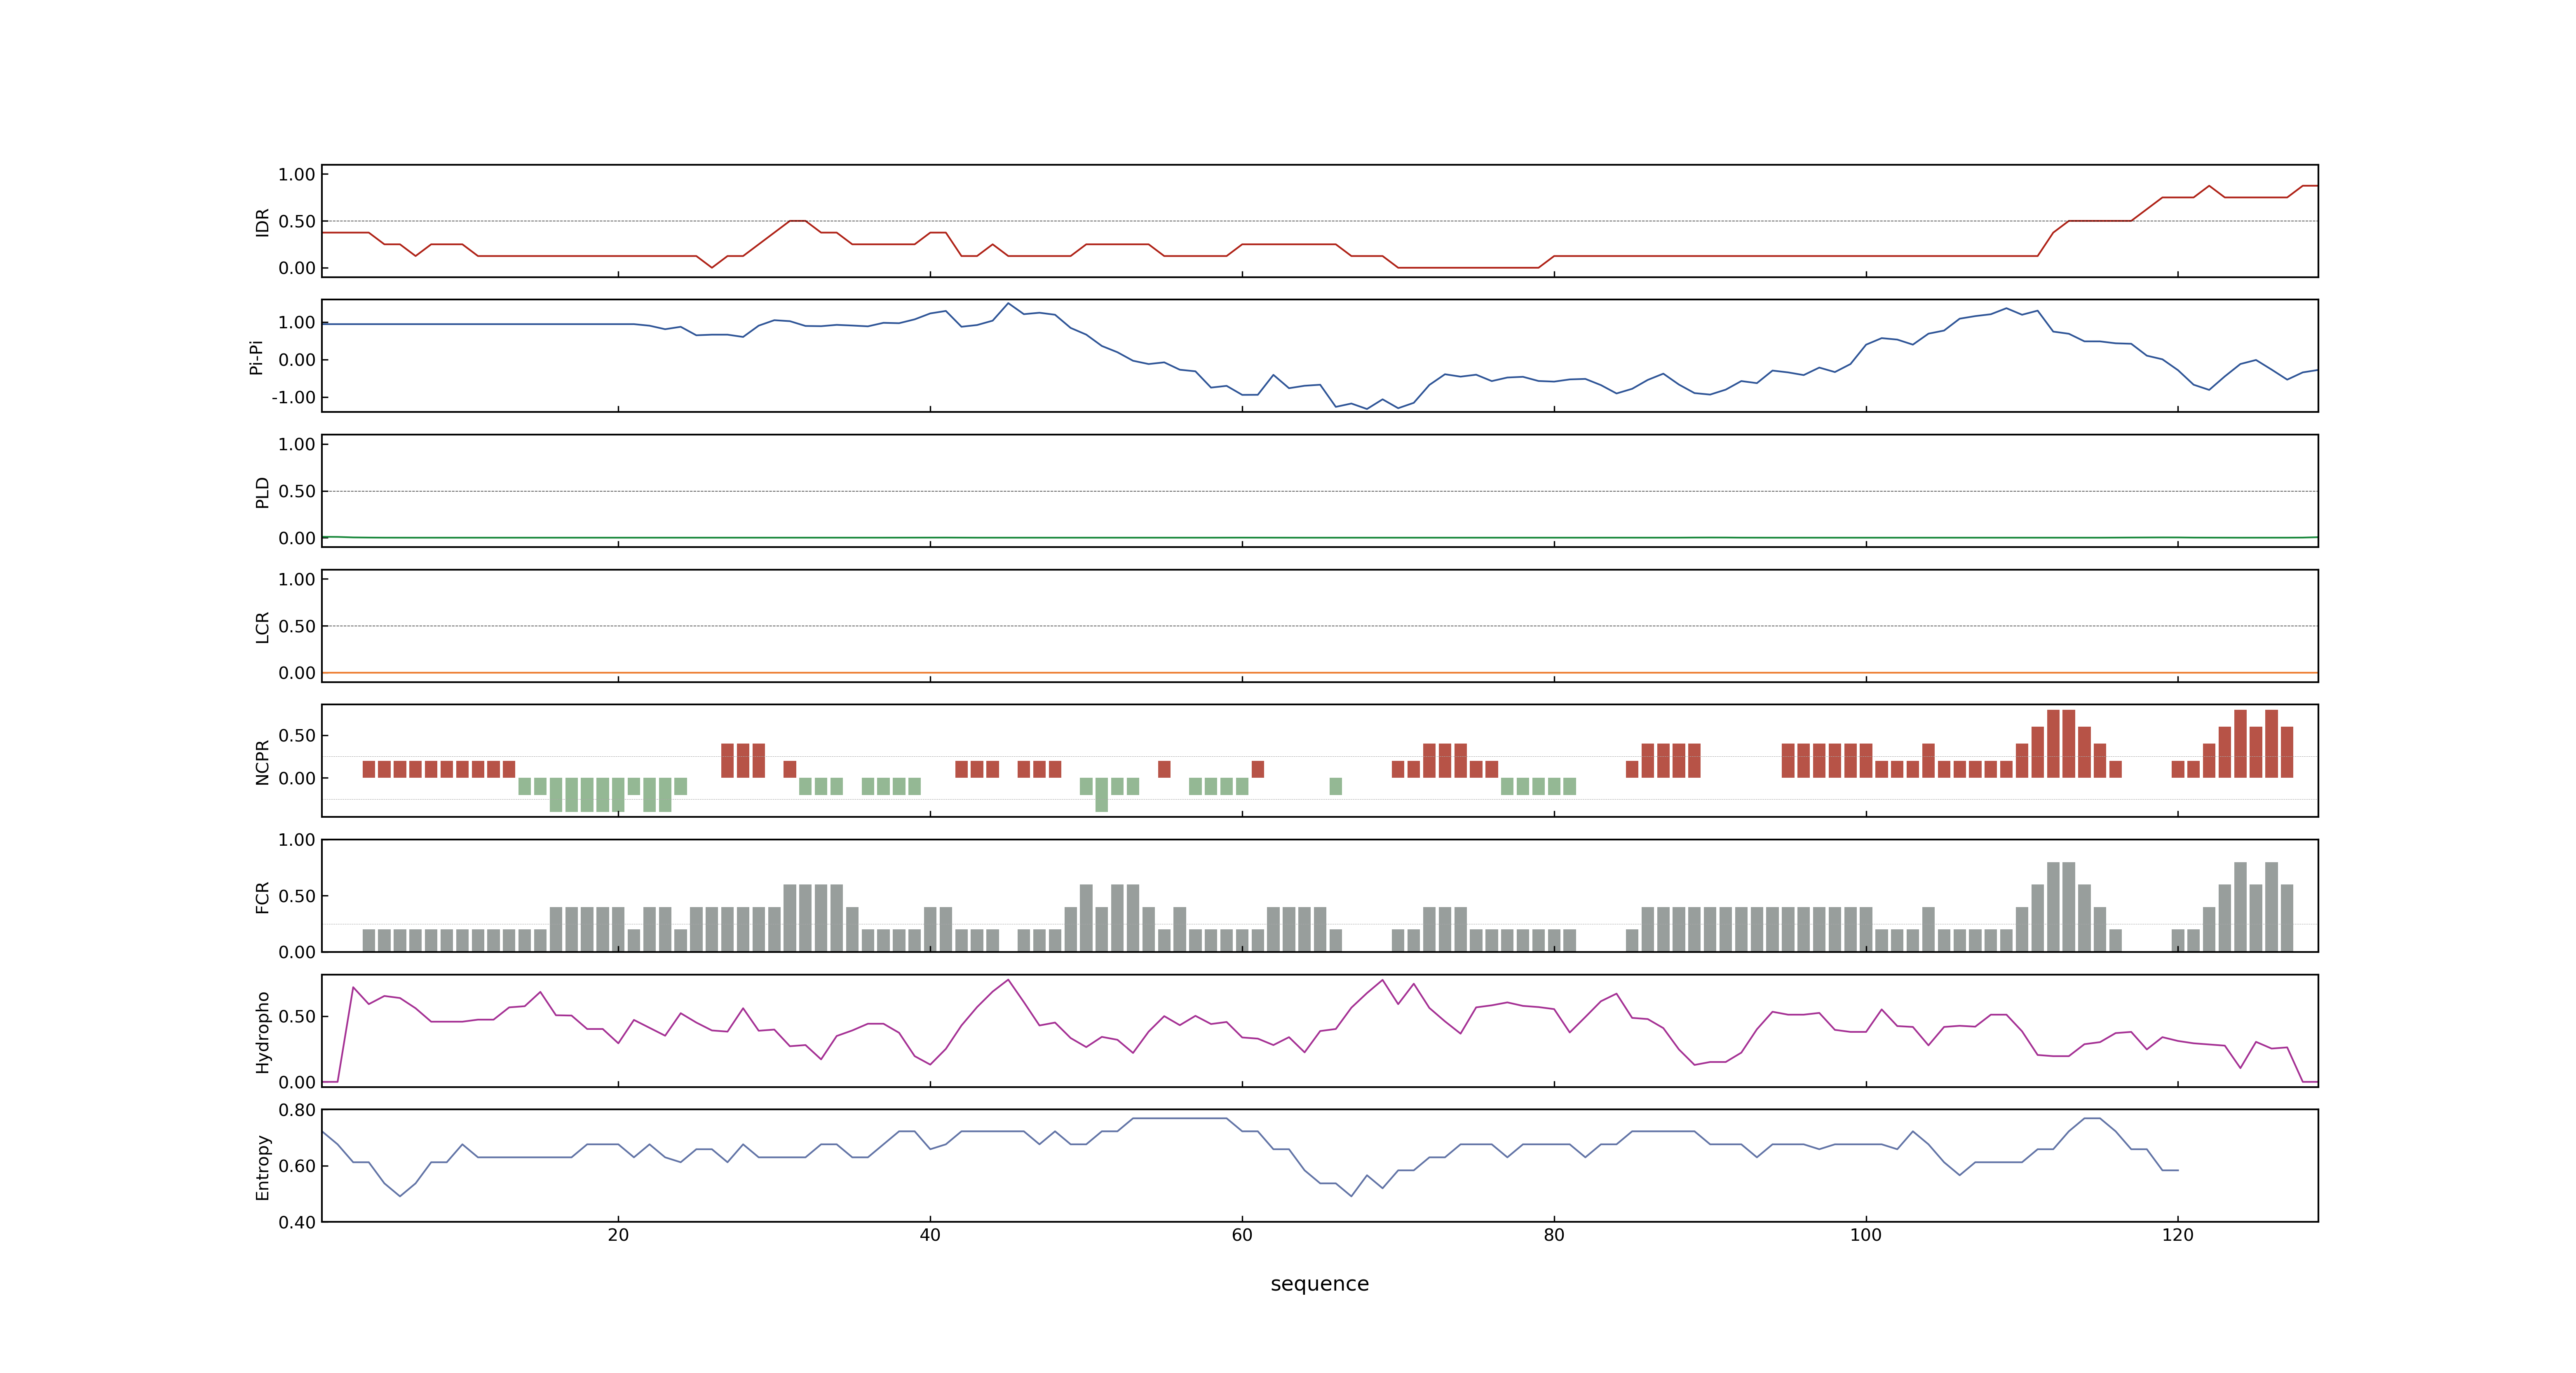Select the "NCPR" y-axis label
The image size is (2576, 1373).
(262, 763)
